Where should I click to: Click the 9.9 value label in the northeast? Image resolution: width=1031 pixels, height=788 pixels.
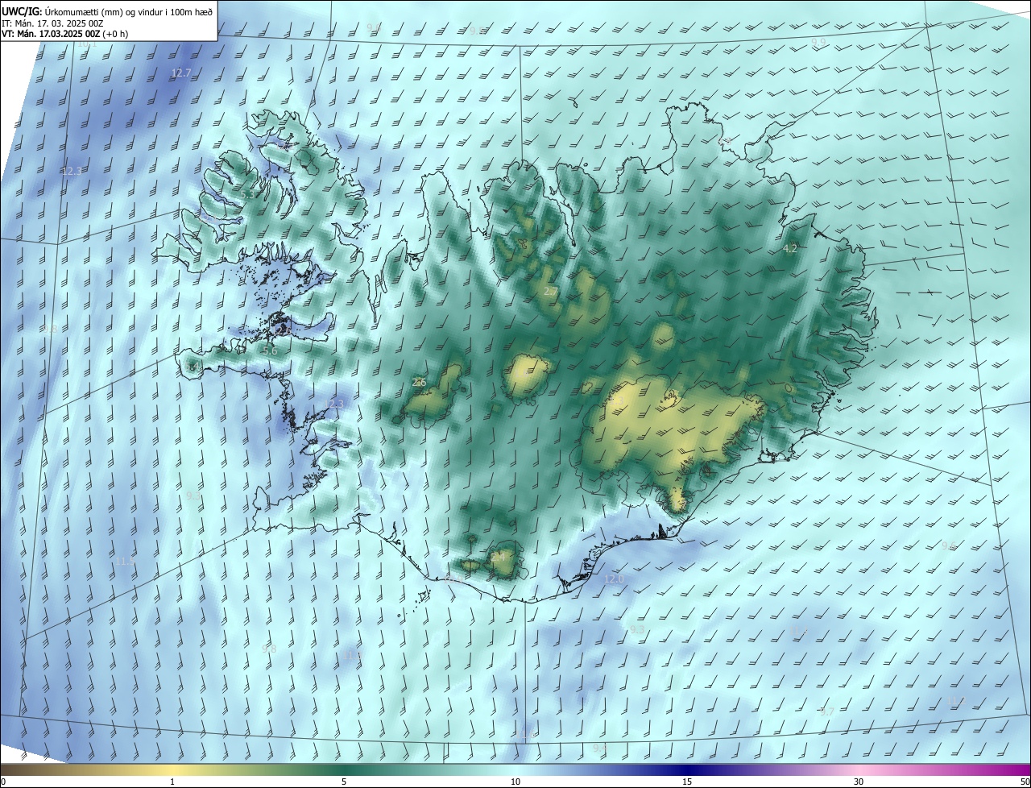coord(818,42)
